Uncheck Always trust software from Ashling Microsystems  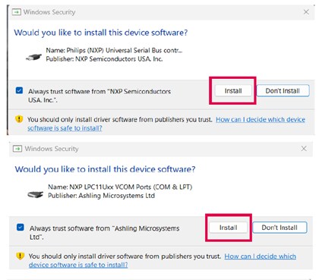click(21, 227)
